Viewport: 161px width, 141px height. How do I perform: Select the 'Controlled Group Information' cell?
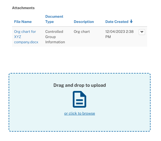tap(55, 37)
